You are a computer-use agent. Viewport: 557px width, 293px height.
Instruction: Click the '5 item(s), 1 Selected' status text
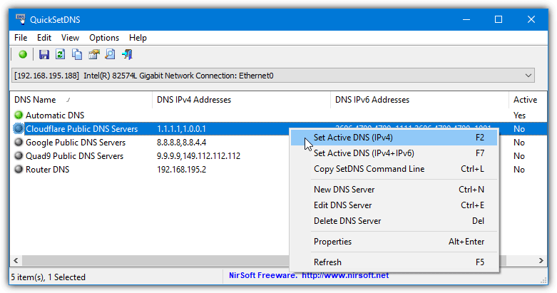(x=48, y=277)
